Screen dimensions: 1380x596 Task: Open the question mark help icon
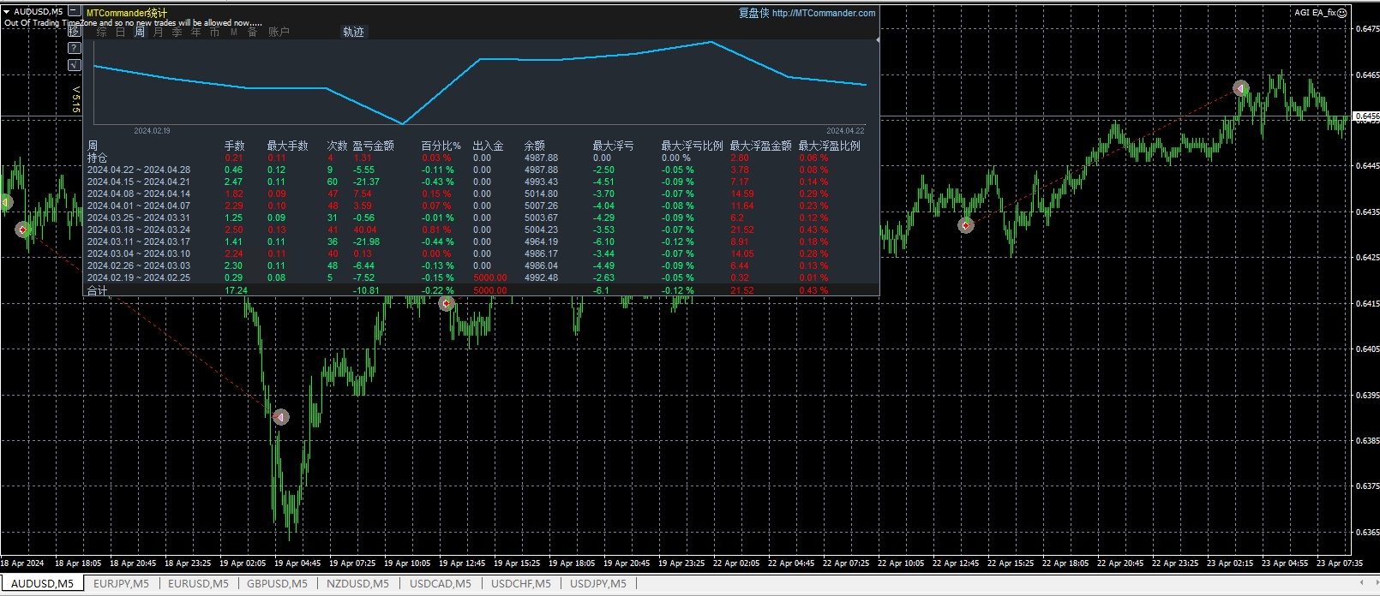75,48
